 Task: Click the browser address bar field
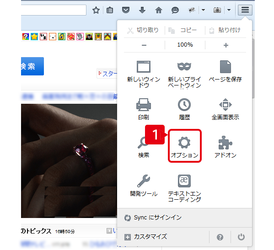pos(54,10)
